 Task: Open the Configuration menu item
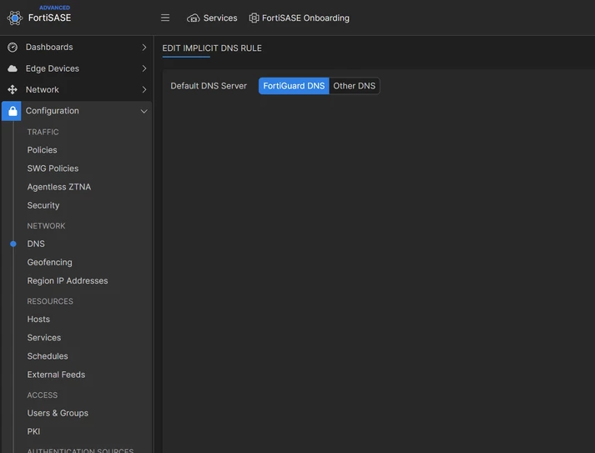pyautogui.click(x=77, y=111)
